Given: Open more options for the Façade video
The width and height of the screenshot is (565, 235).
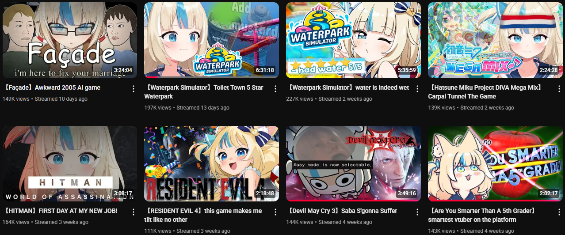Looking at the screenshot, I should tap(134, 89).
